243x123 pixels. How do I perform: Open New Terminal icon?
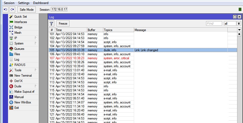tap(11, 76)
